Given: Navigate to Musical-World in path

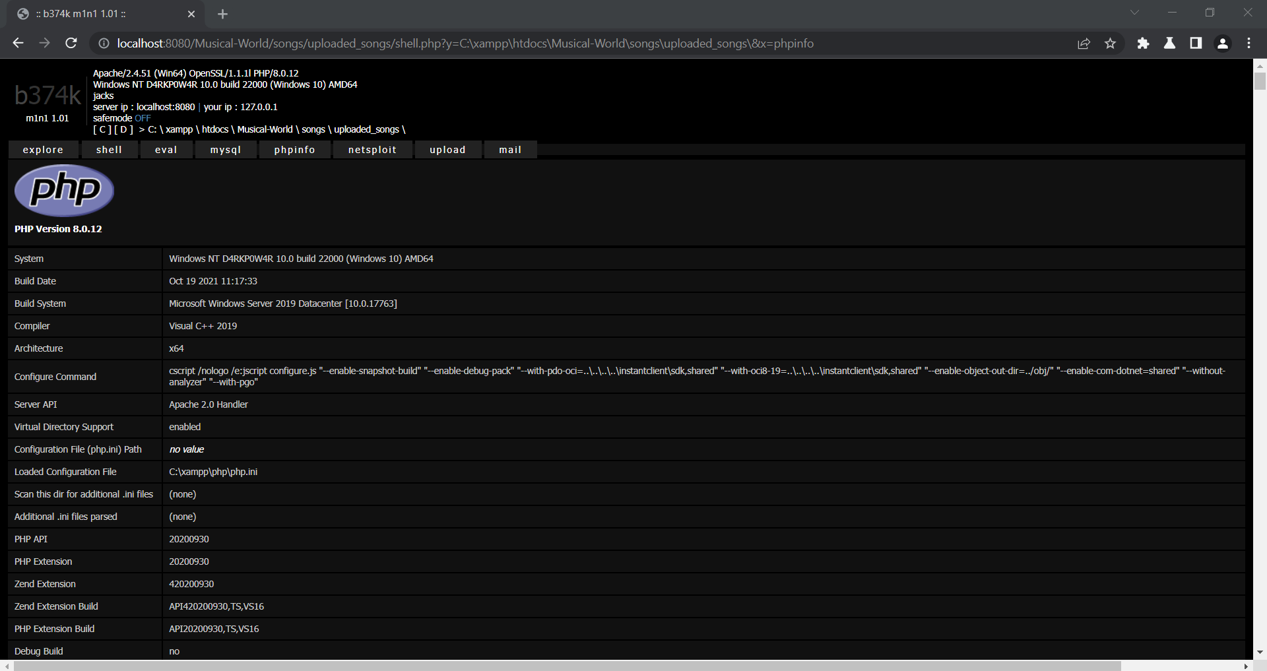Looking at the screenshot, I should coord(265,129).
